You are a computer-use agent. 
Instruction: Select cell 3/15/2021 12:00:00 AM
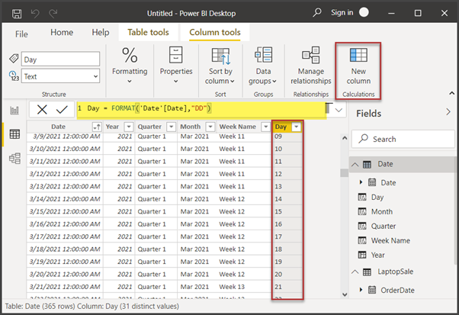[65, 211]
